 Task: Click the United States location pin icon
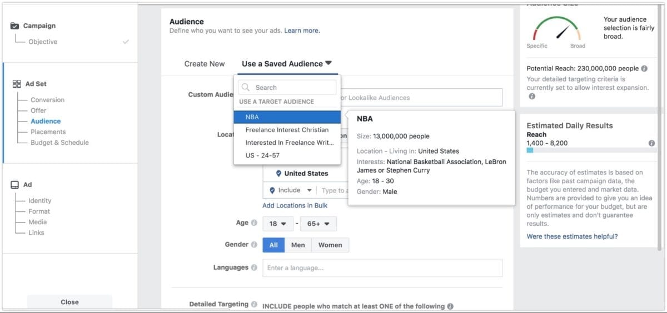(278, 173)
